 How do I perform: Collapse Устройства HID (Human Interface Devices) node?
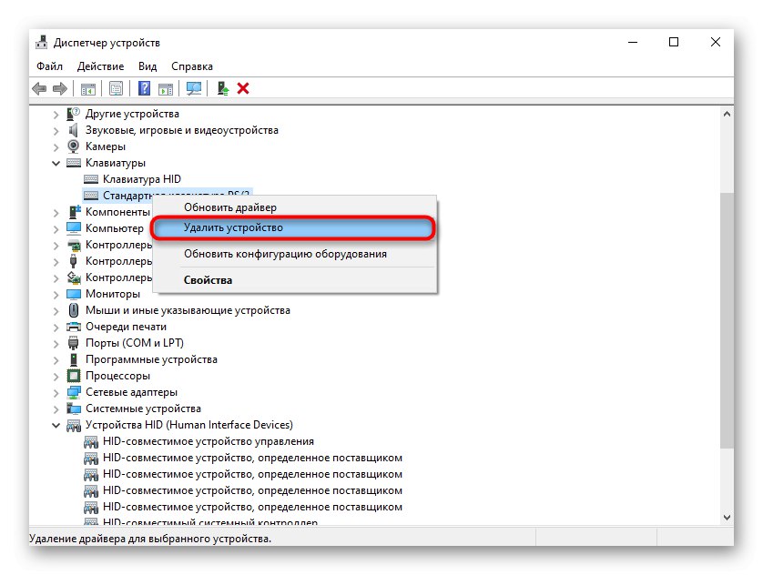pos(56,426)
